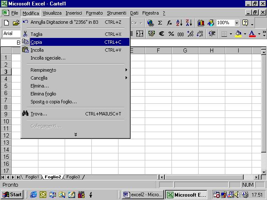Click the volume speaker tray icon
Screen dimensions: 267x200
coord(237,195)
